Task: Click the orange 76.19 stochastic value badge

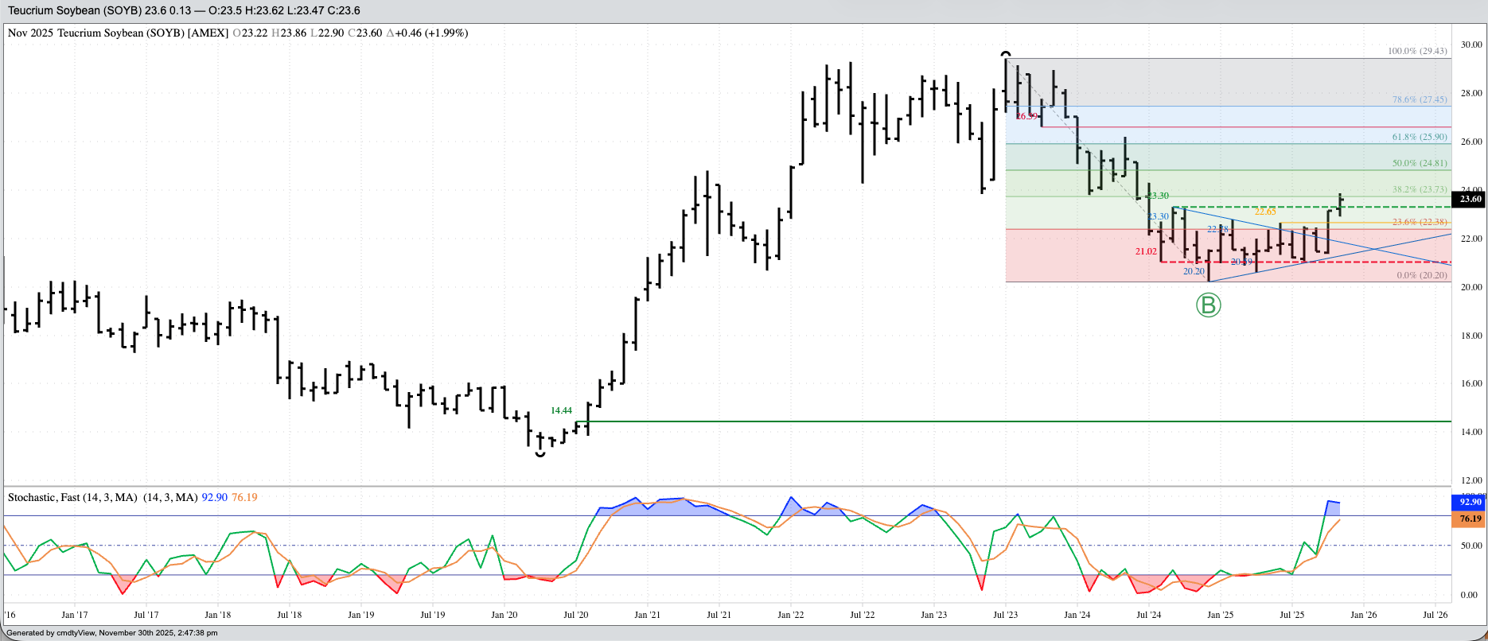Action: [x=1469, y=519]
